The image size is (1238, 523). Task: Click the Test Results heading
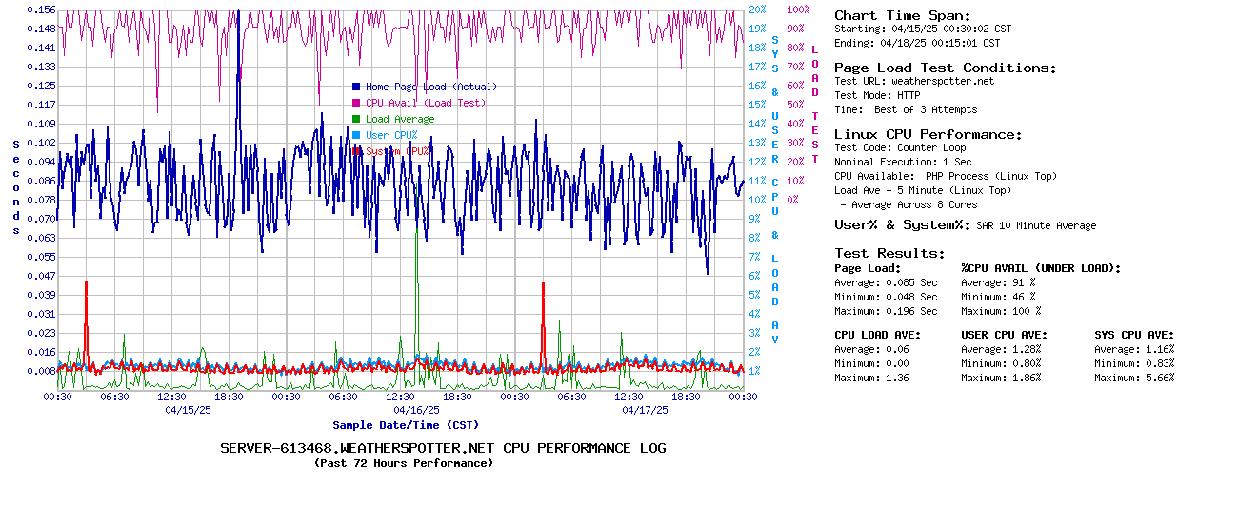(x=889, y=253)
